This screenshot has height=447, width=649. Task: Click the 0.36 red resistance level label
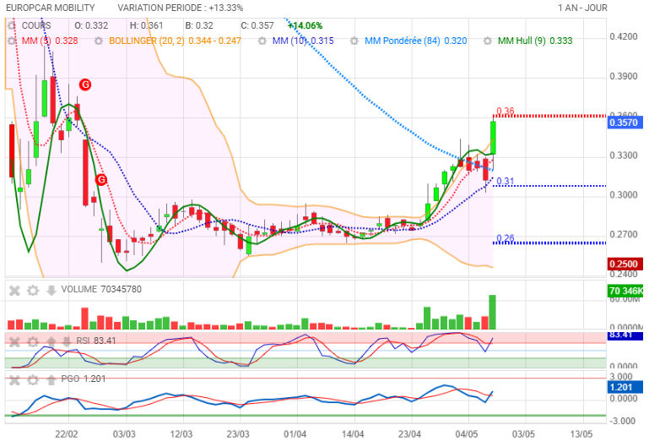[505, 111]
